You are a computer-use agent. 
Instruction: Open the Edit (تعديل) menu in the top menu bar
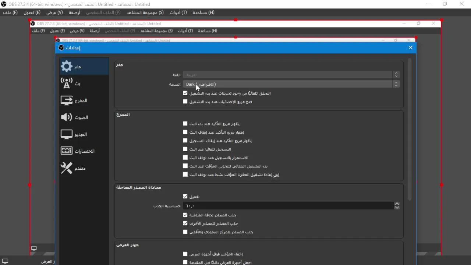32,13
